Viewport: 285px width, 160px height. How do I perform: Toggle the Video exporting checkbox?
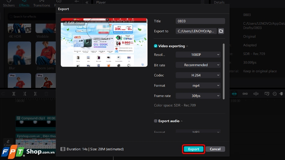[x=156, y=46]
